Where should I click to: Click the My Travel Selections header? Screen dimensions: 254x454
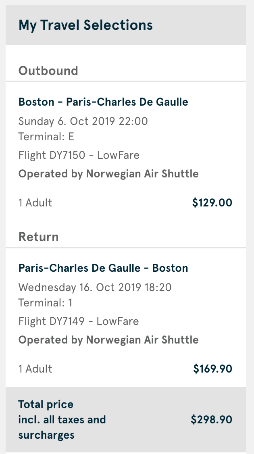(x=85, y=25)
